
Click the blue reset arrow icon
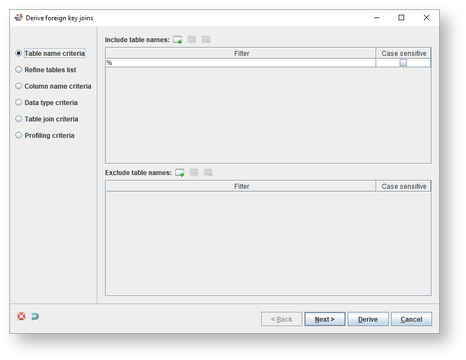coord(35,316)
